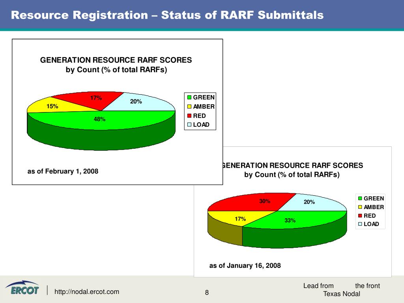Select the 15% amber slice label
This screenshot has width=404, height=303.
tap(52, 106)
